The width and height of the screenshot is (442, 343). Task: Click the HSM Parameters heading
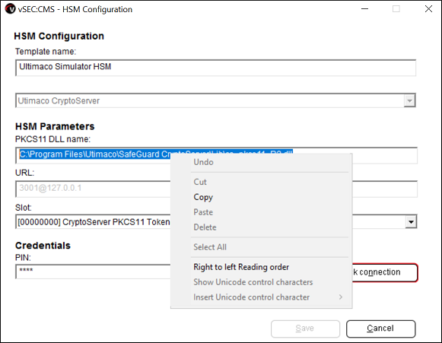[x=55, y=126]
